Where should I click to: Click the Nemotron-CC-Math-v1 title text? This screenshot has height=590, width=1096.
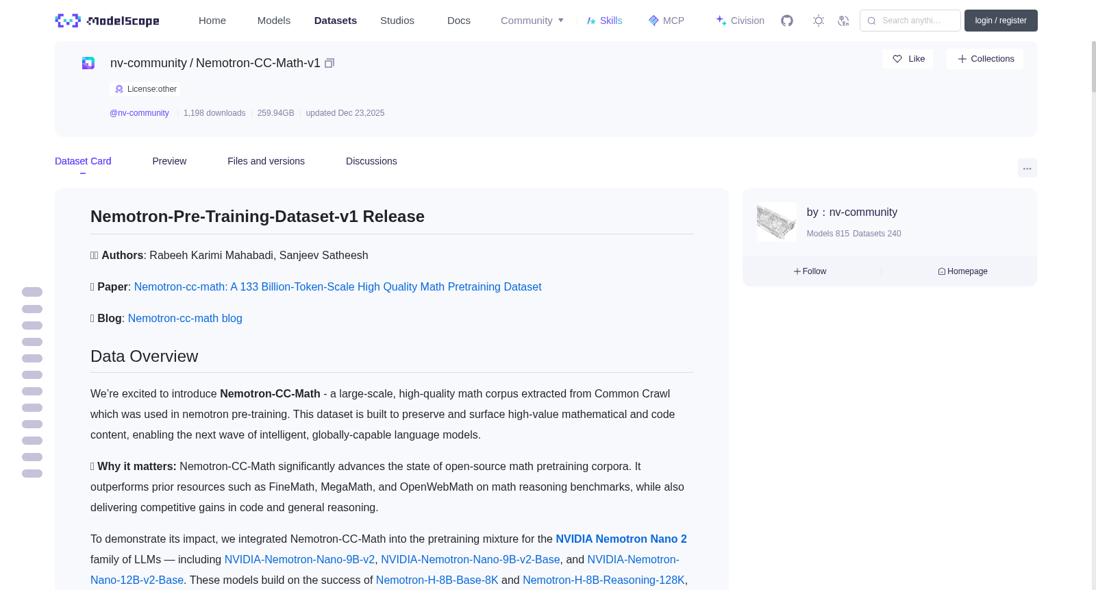click(x=258, y=63)
